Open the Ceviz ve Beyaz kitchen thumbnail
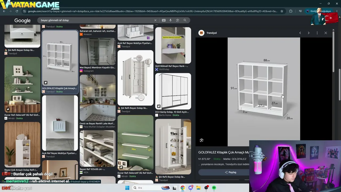Image resolution: width=341 pixels, height=192 pixels. pyautogui.click(x=98, y=98)
